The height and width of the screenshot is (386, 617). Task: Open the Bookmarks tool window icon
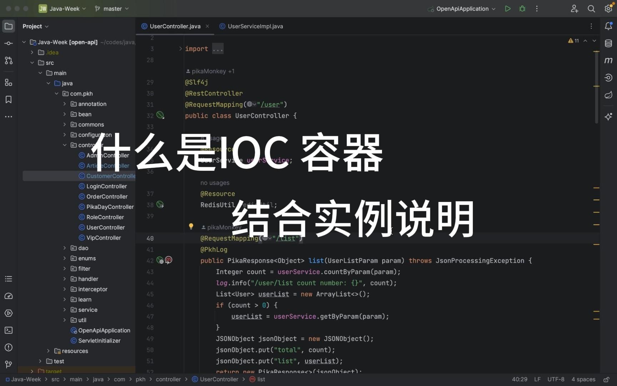click(9, 99)
